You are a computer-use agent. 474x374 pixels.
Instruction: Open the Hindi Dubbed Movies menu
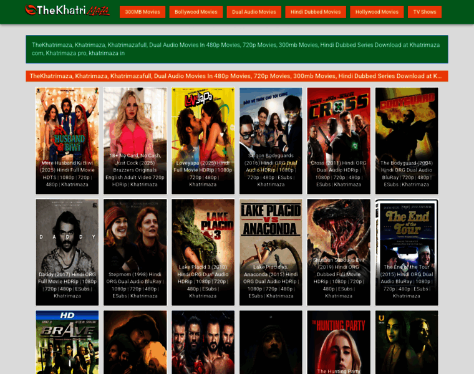316,12
